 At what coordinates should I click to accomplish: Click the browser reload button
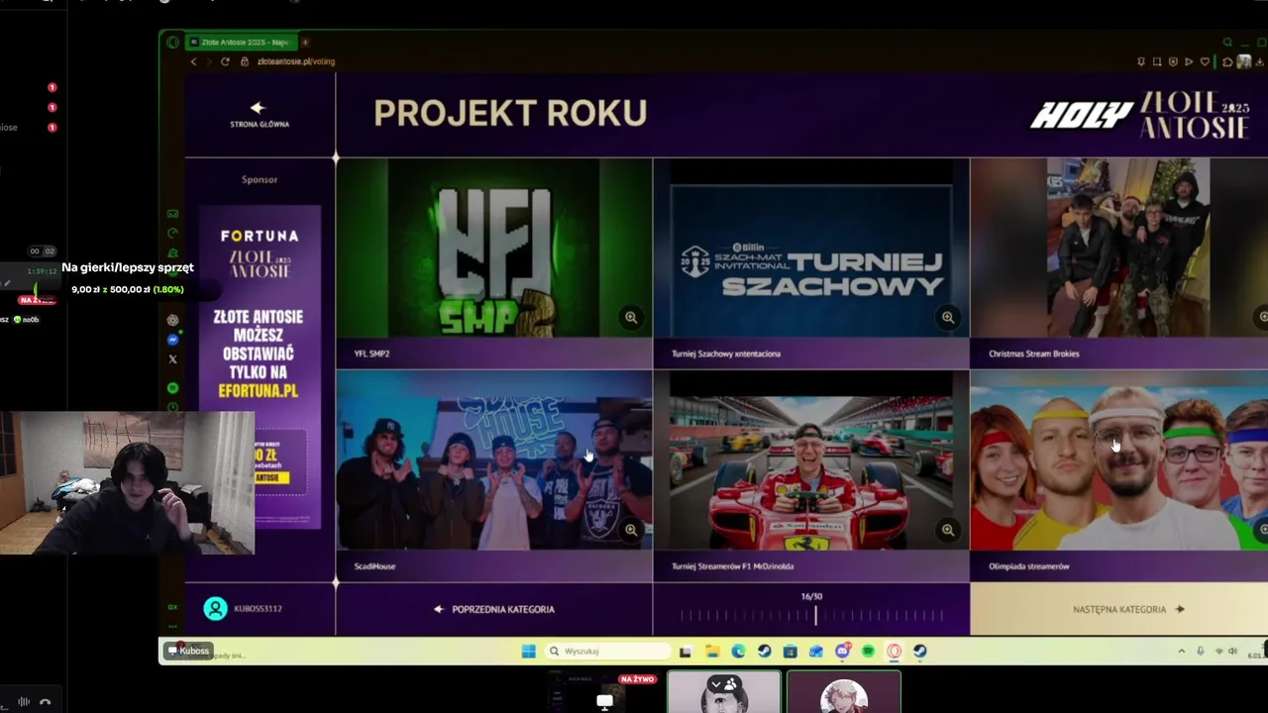click(225, 61)
